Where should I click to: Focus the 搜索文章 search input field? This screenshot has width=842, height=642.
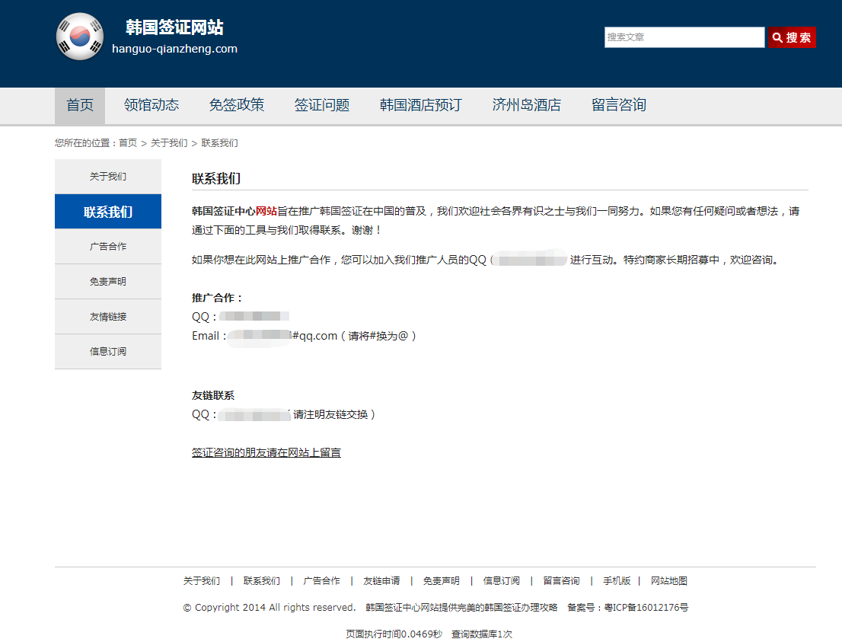pyautogui.click(x=684, y=37)
